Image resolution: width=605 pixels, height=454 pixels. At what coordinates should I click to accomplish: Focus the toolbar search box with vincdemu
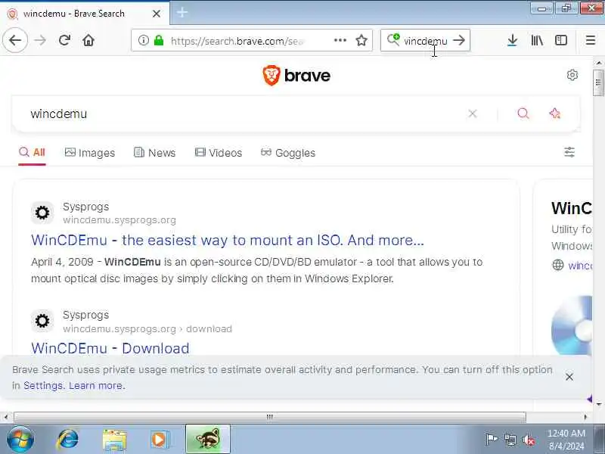(426, 41)
